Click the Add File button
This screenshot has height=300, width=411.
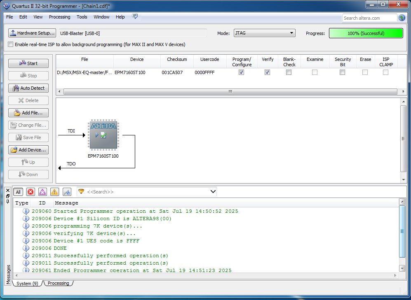click(28, 113)
